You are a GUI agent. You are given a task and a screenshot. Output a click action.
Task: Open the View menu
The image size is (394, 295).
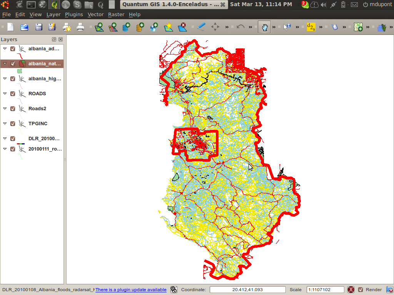tap(35, 15)
